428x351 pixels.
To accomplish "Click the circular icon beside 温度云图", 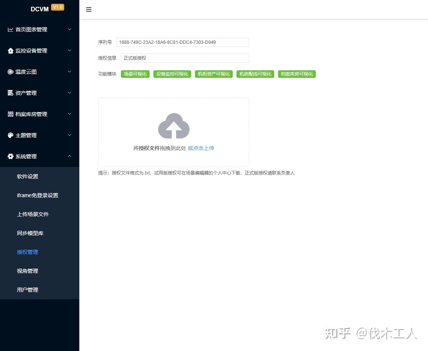I will click(x=10, y=72).
